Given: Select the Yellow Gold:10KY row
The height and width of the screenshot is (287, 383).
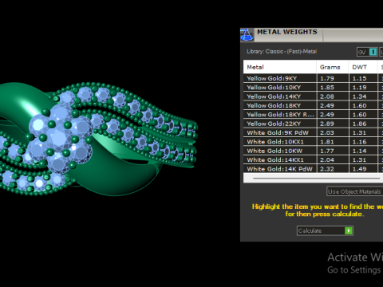Looking at the screenshot, I should tap(313, 88).
